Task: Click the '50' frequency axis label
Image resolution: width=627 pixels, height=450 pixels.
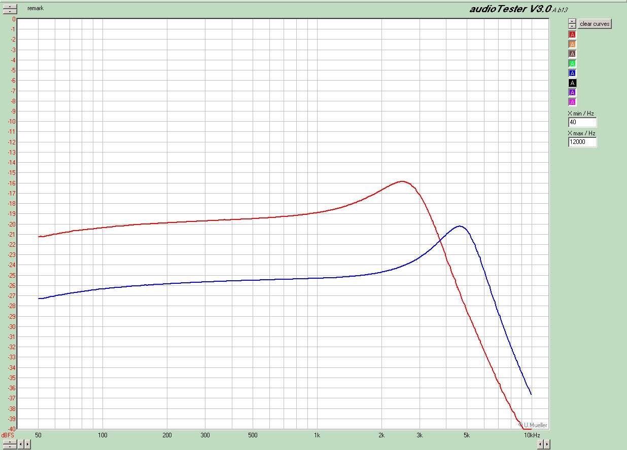Action: tap(38, 435)
